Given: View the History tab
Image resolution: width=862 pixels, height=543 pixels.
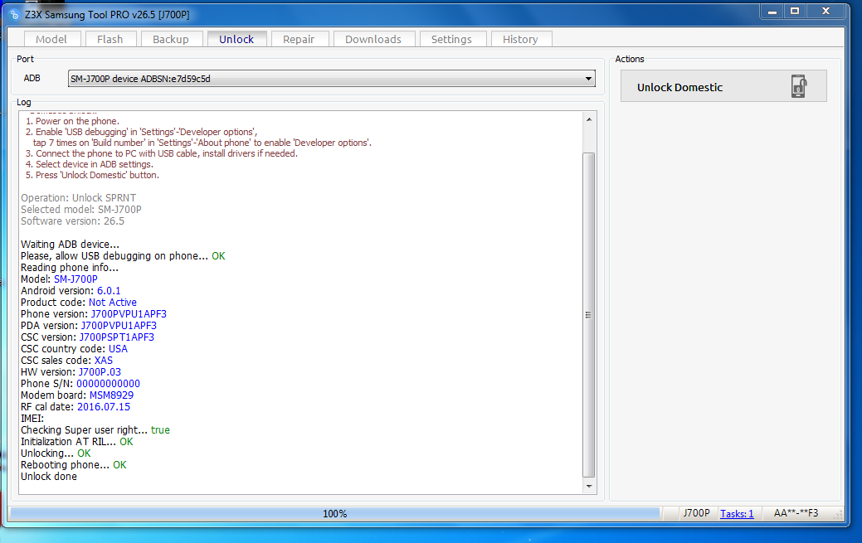Looking at the screenshot, I should pos(521,39).
